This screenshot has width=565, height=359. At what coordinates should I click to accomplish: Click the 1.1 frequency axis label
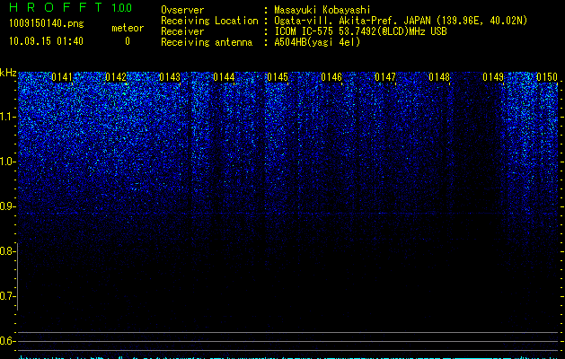point(7,117)
